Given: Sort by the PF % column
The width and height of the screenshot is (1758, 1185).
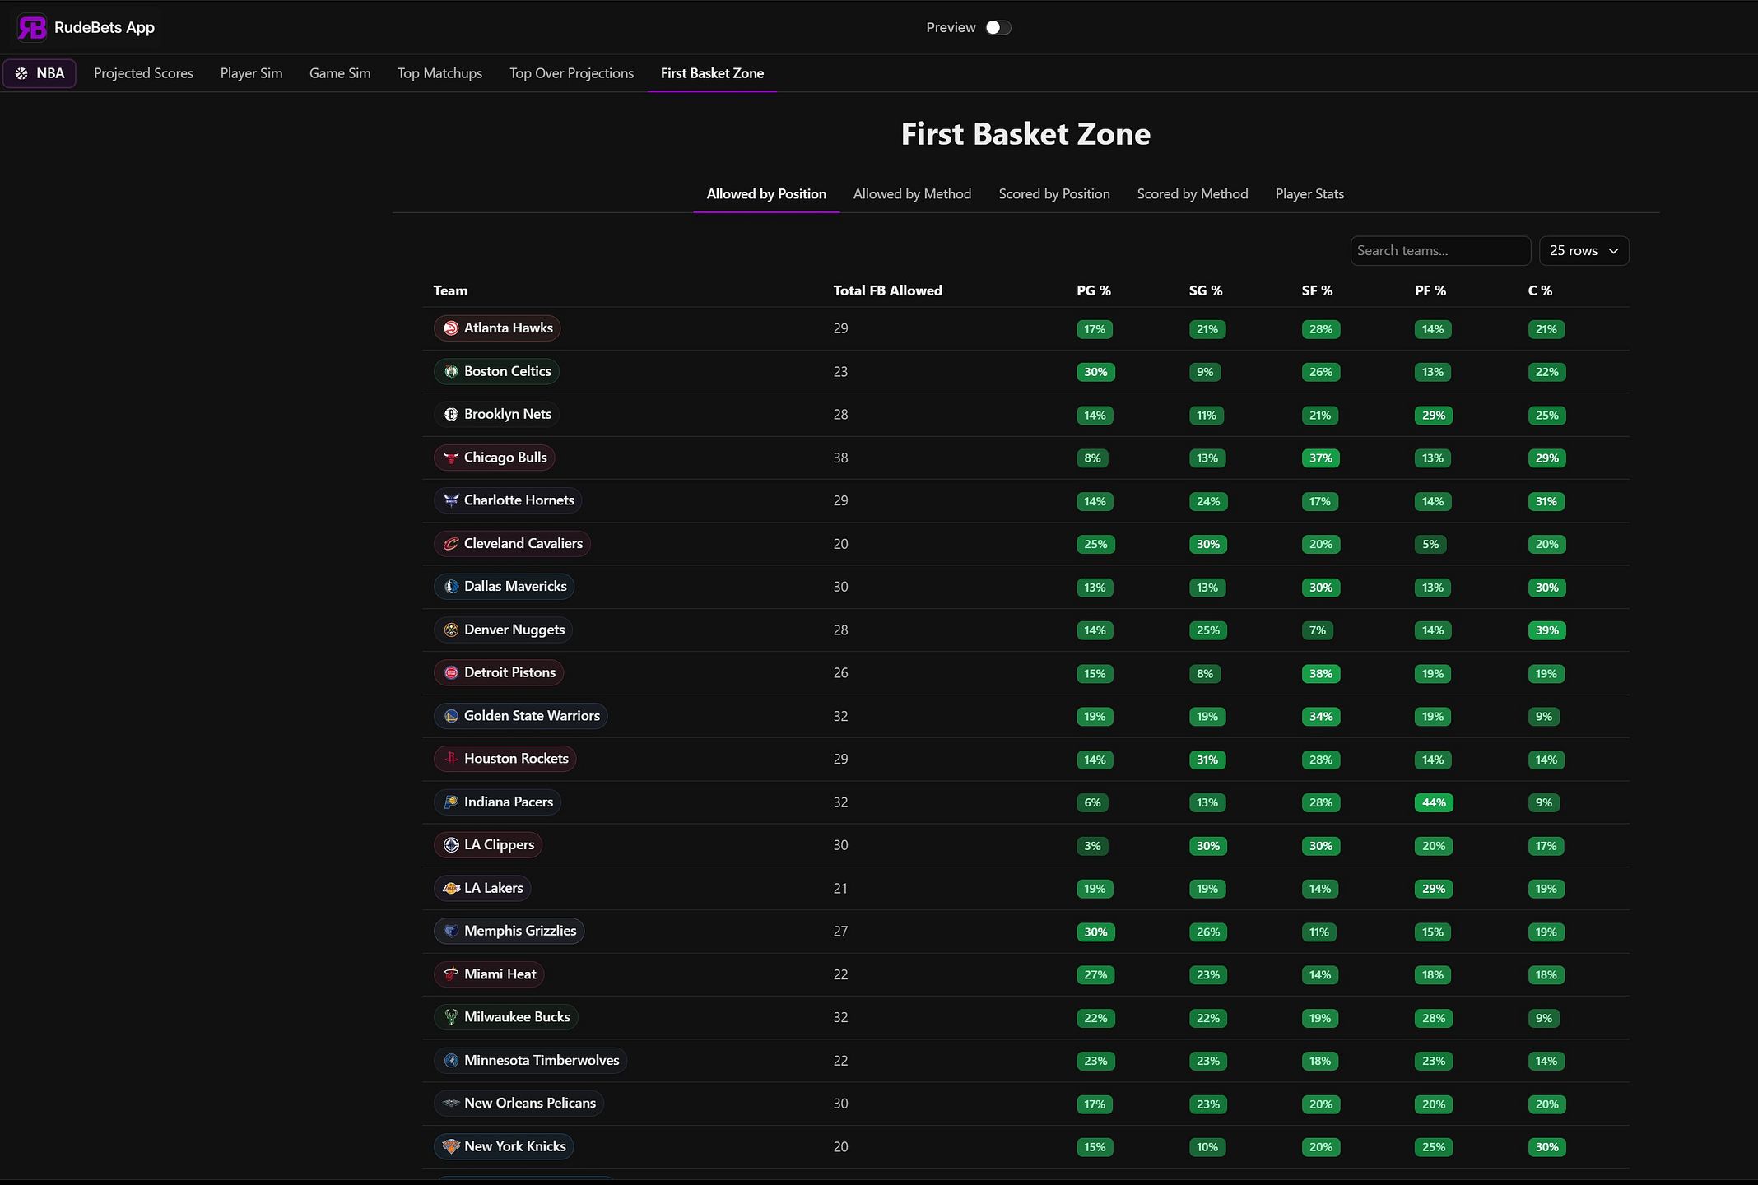Looking at the screenshot, I should click(x=1430, y=290).
